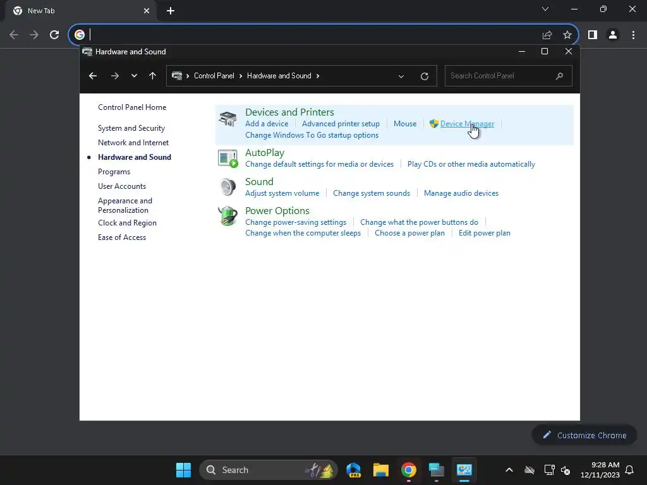Open Mouse settings link
This screenshot has width=647, height=485.
(405, 124)
